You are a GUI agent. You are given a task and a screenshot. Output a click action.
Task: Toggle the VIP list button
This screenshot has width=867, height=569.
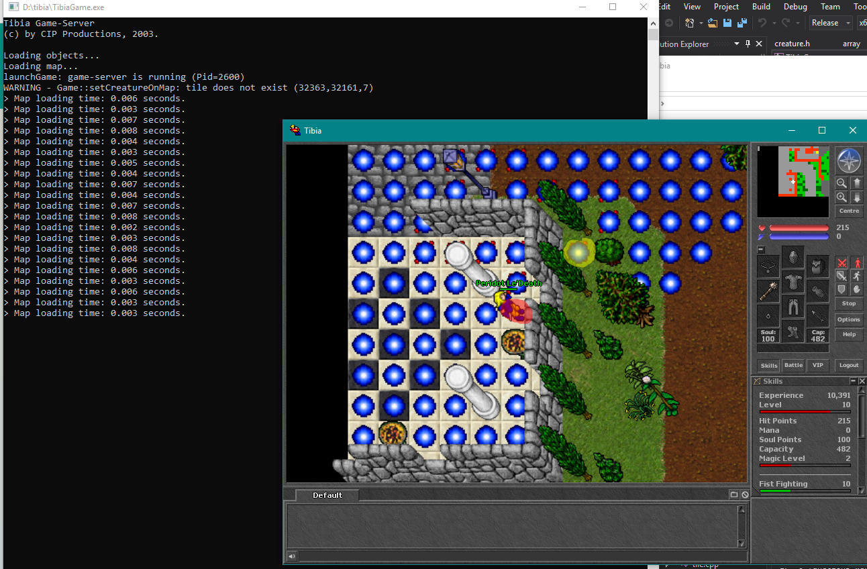pos(817,365)
